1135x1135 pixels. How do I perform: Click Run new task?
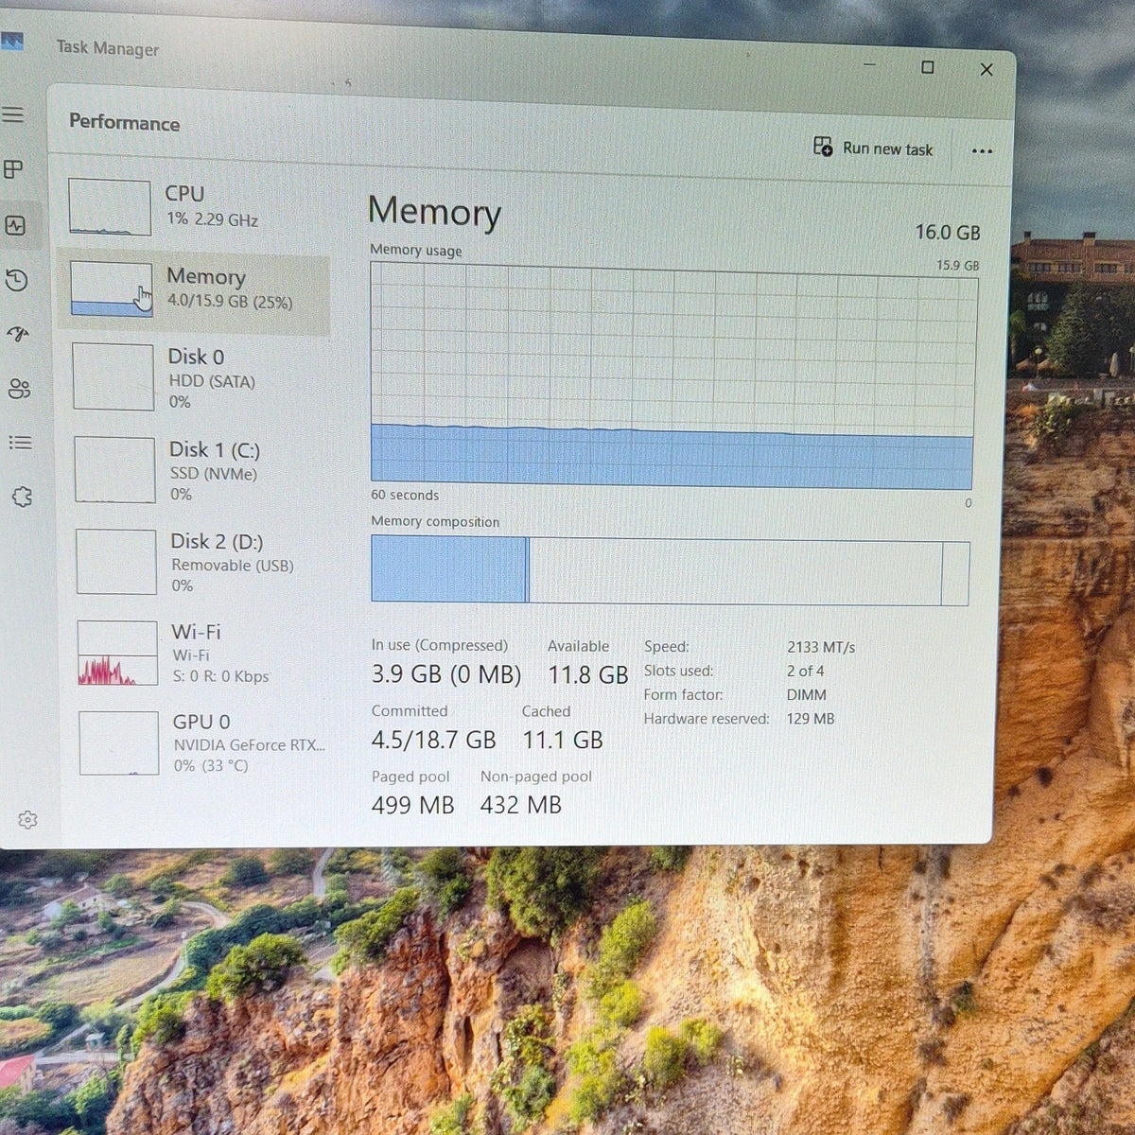point(873,148)
